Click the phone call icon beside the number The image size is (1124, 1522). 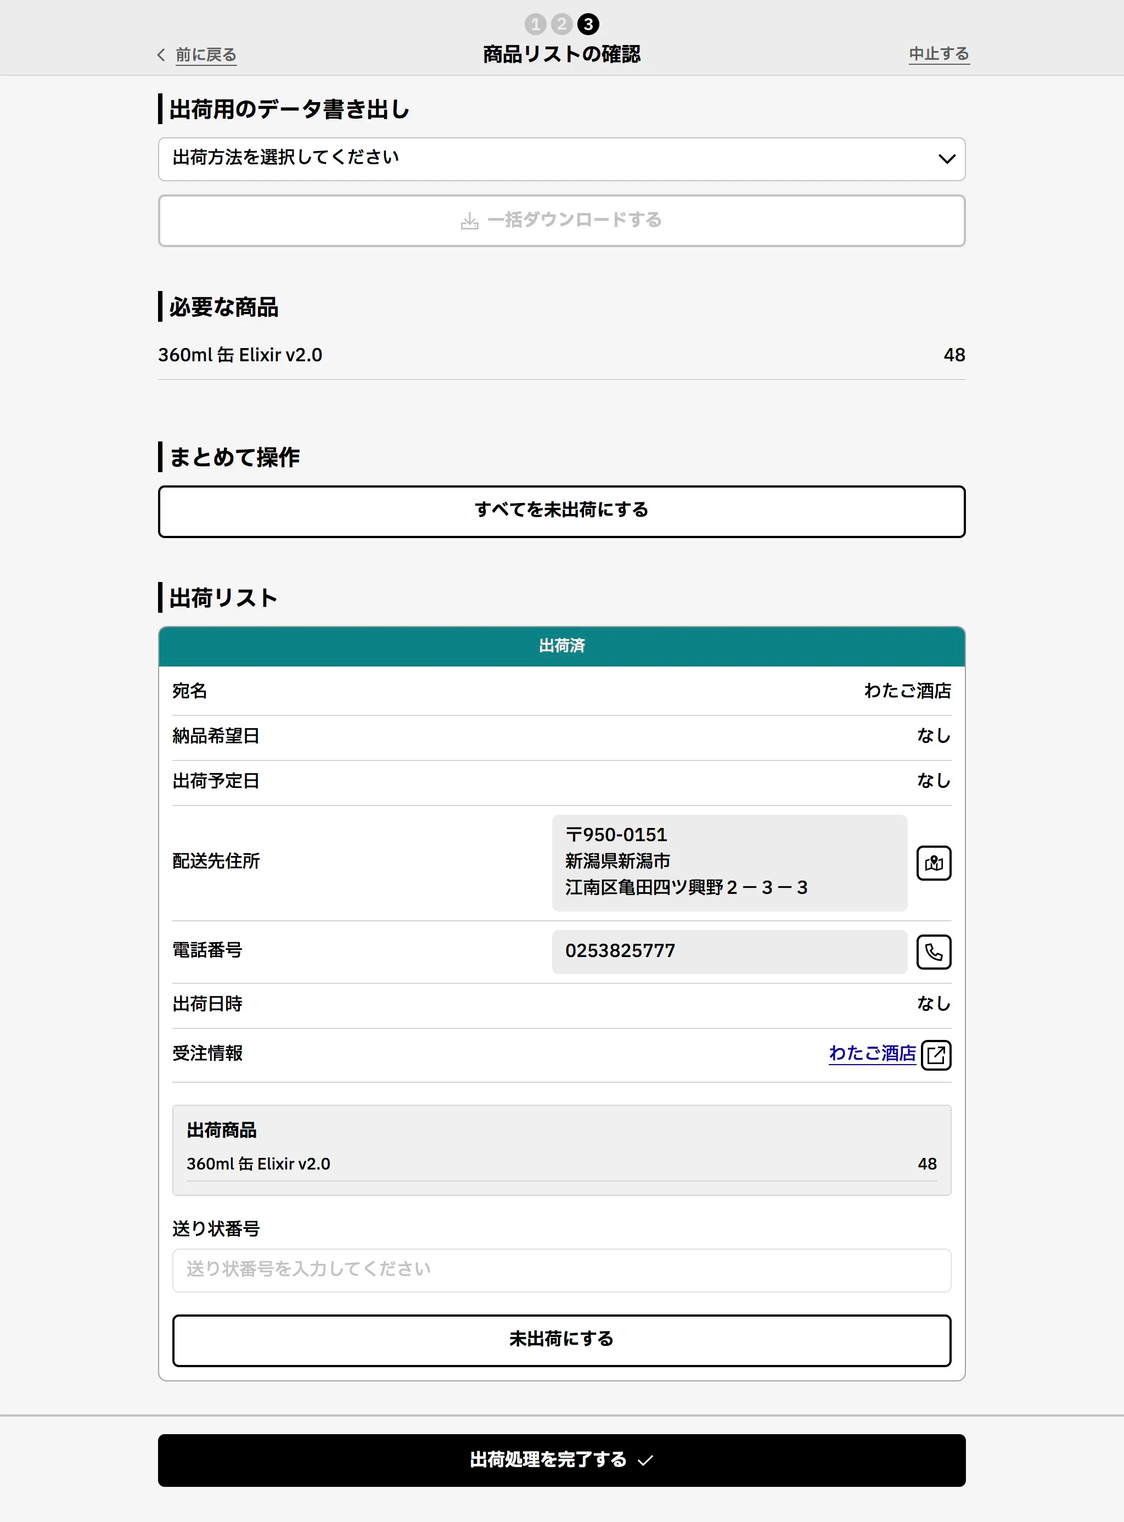click(933, 951)
